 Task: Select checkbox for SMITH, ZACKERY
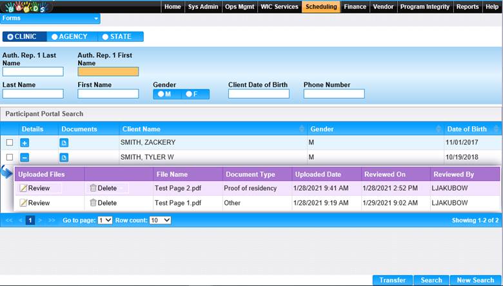10,142
